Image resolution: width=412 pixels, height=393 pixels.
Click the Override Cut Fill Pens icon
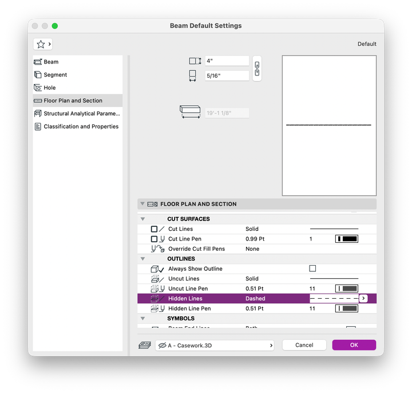click(158, 248)
